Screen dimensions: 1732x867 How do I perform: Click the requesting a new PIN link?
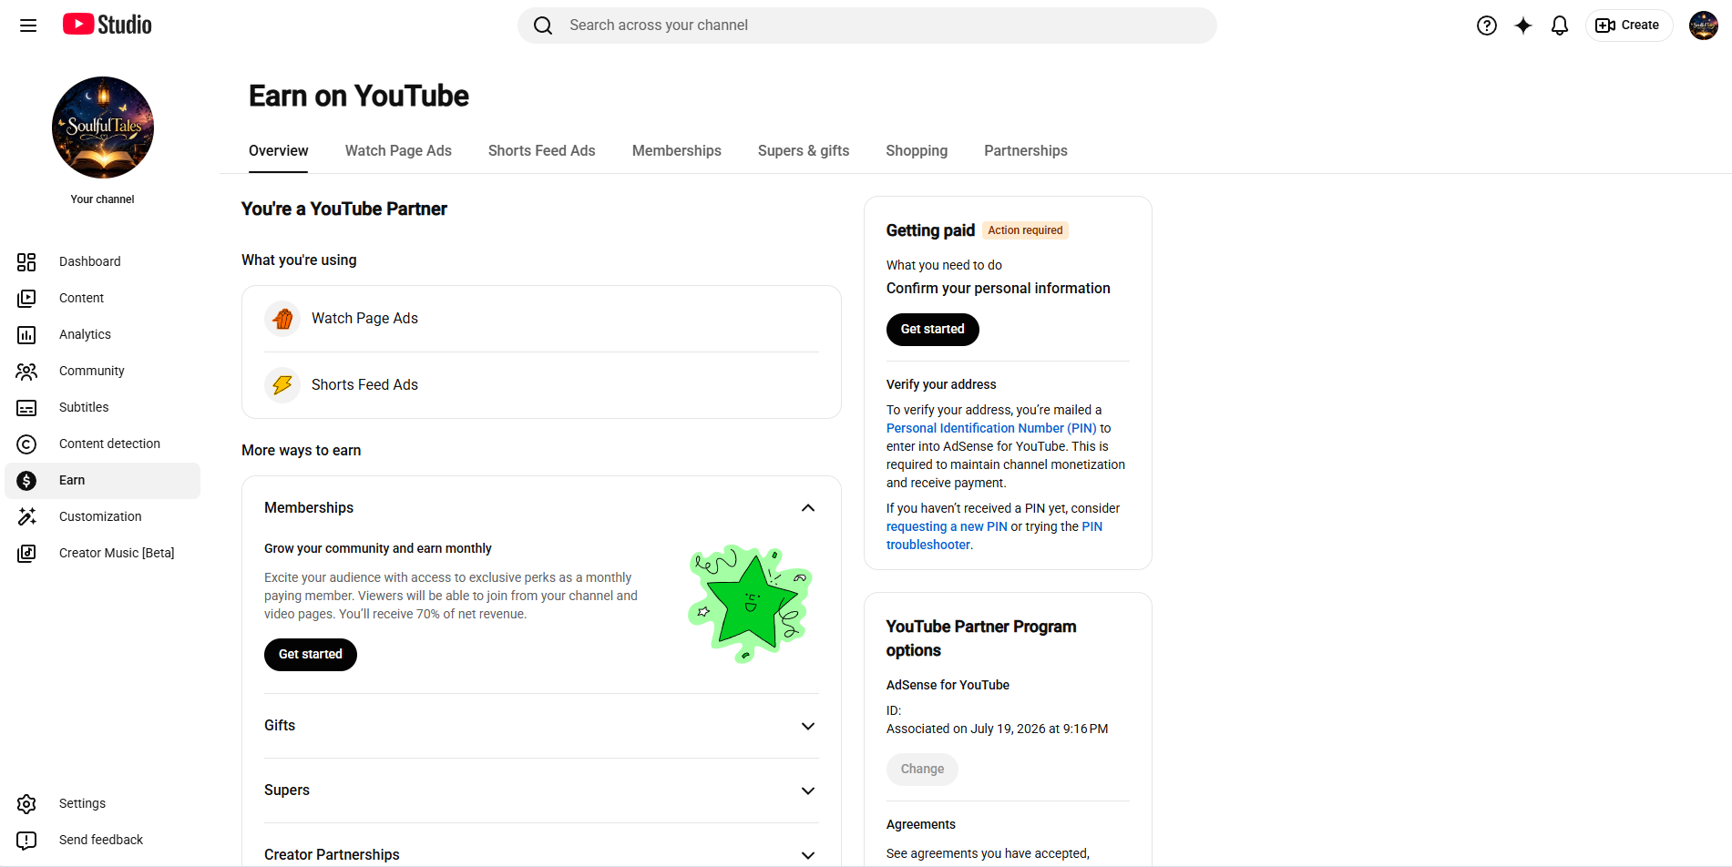(947, 526)
